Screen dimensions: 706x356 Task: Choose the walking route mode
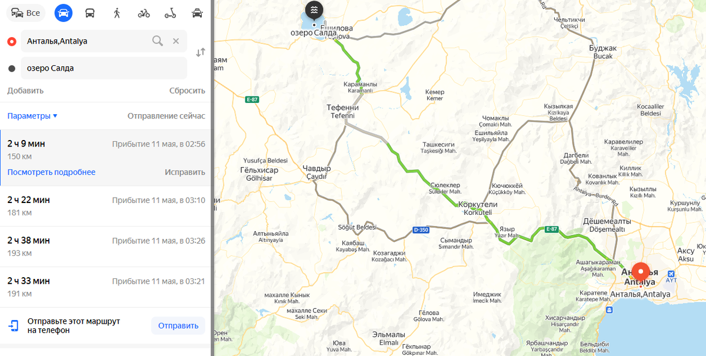[117, 13]
